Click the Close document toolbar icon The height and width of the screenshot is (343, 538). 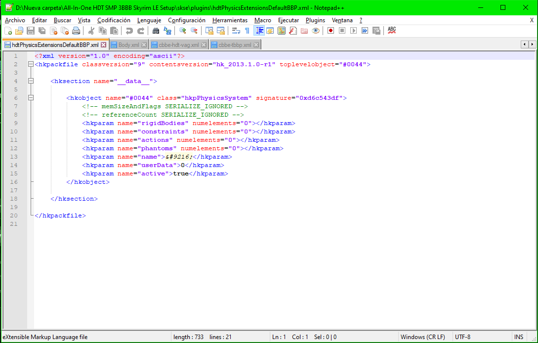tap(53, 31)
